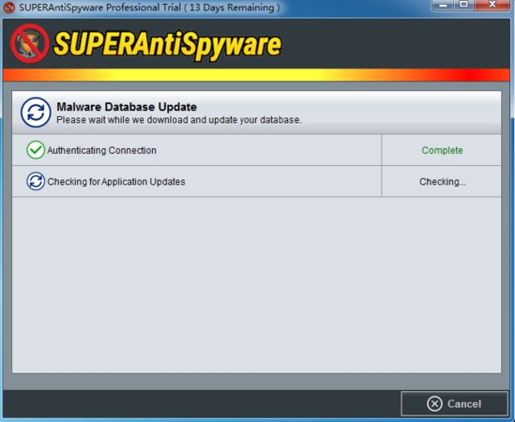Select the Authenticating Connection row text

click(102, 150)
